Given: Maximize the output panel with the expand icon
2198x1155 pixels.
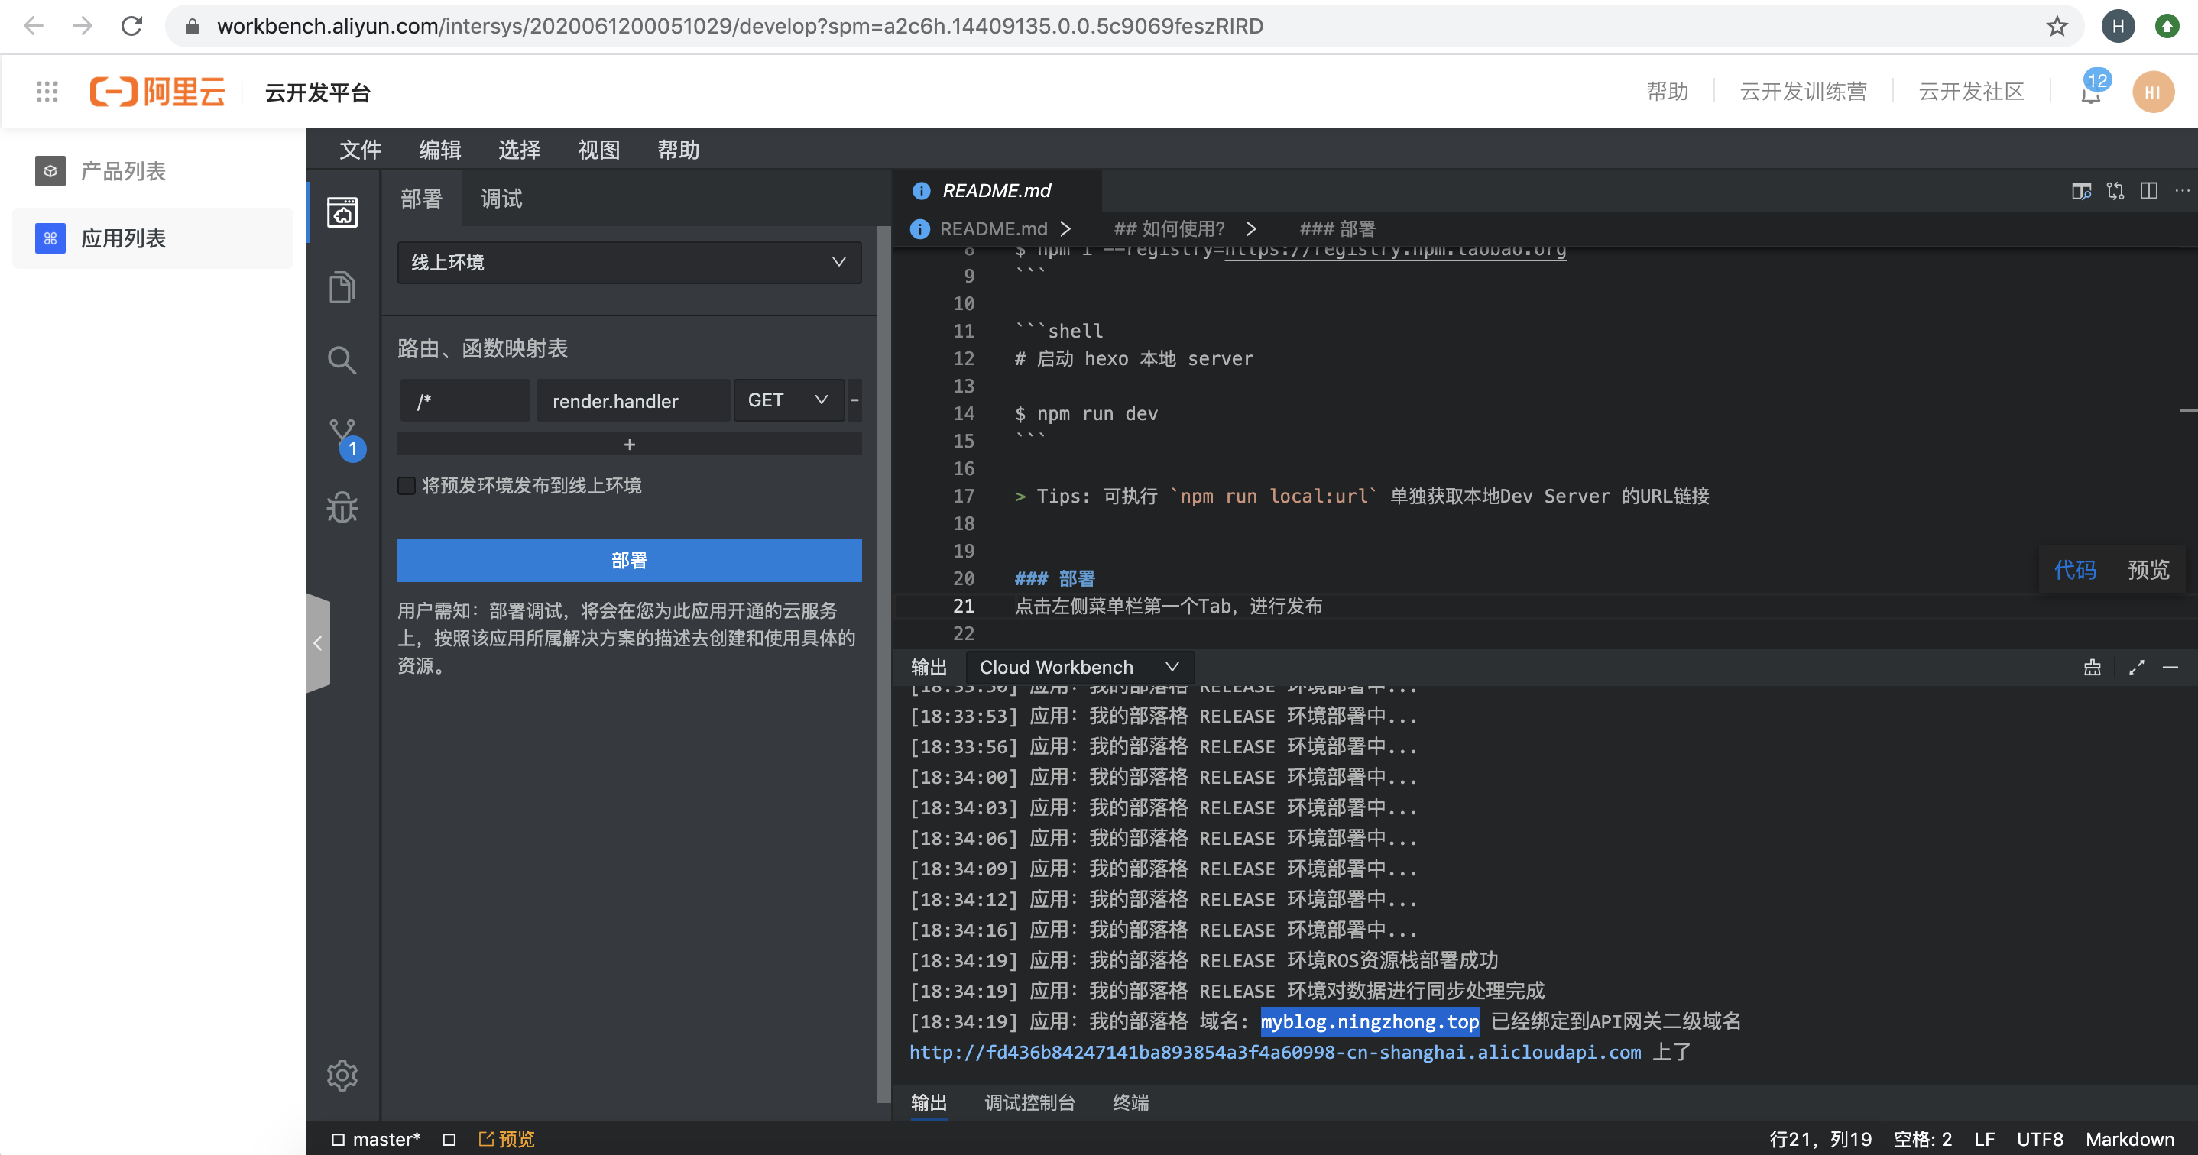Looking at the screenshot, I should pos(2137,668).
